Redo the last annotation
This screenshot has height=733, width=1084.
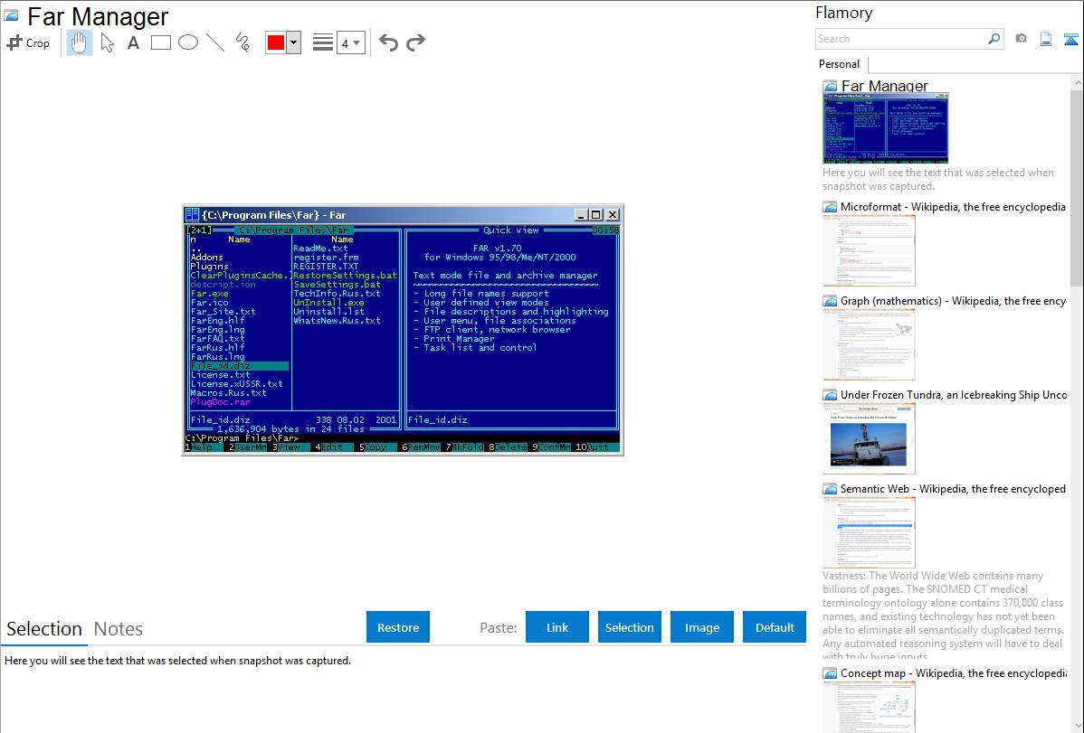click(x=415, y=42)
